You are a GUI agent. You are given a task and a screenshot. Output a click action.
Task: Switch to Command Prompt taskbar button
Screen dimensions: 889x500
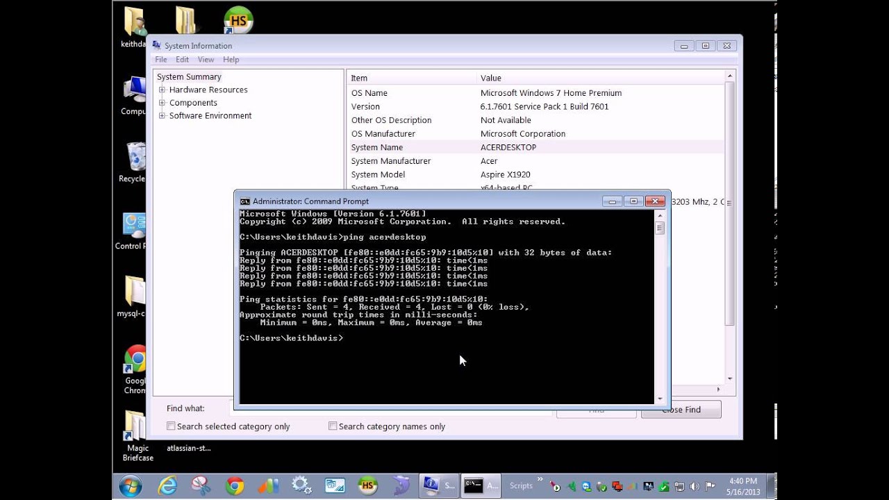pos(481,485)
